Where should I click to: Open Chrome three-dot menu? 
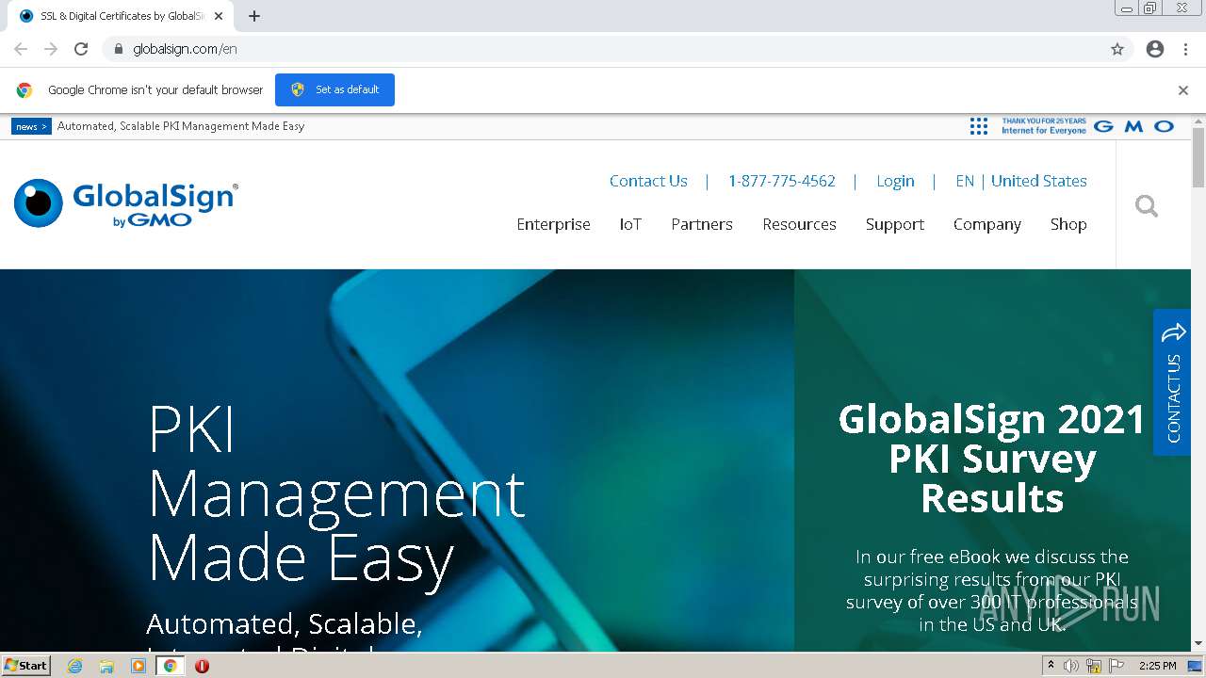click(1185, 49)
